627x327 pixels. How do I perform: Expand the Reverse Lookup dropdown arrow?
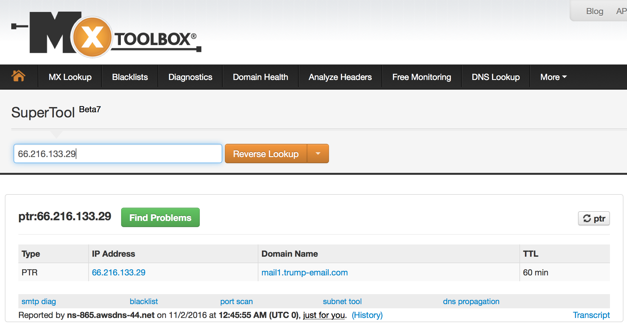pyautogui.click(x=318, y=154)
